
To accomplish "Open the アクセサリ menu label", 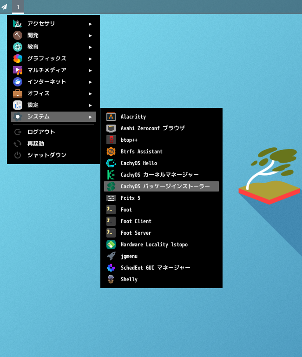I will pyautogui.click(x=41, y=23).
